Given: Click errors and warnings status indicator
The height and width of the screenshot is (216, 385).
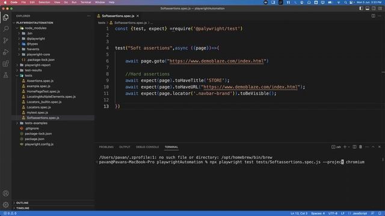Looking at the screenshot, I should (10, 214).
